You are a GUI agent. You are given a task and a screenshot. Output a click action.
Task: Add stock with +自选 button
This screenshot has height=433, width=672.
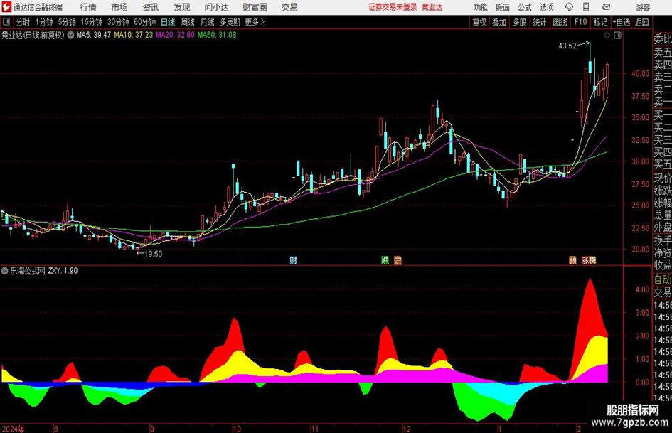point(621,22)
